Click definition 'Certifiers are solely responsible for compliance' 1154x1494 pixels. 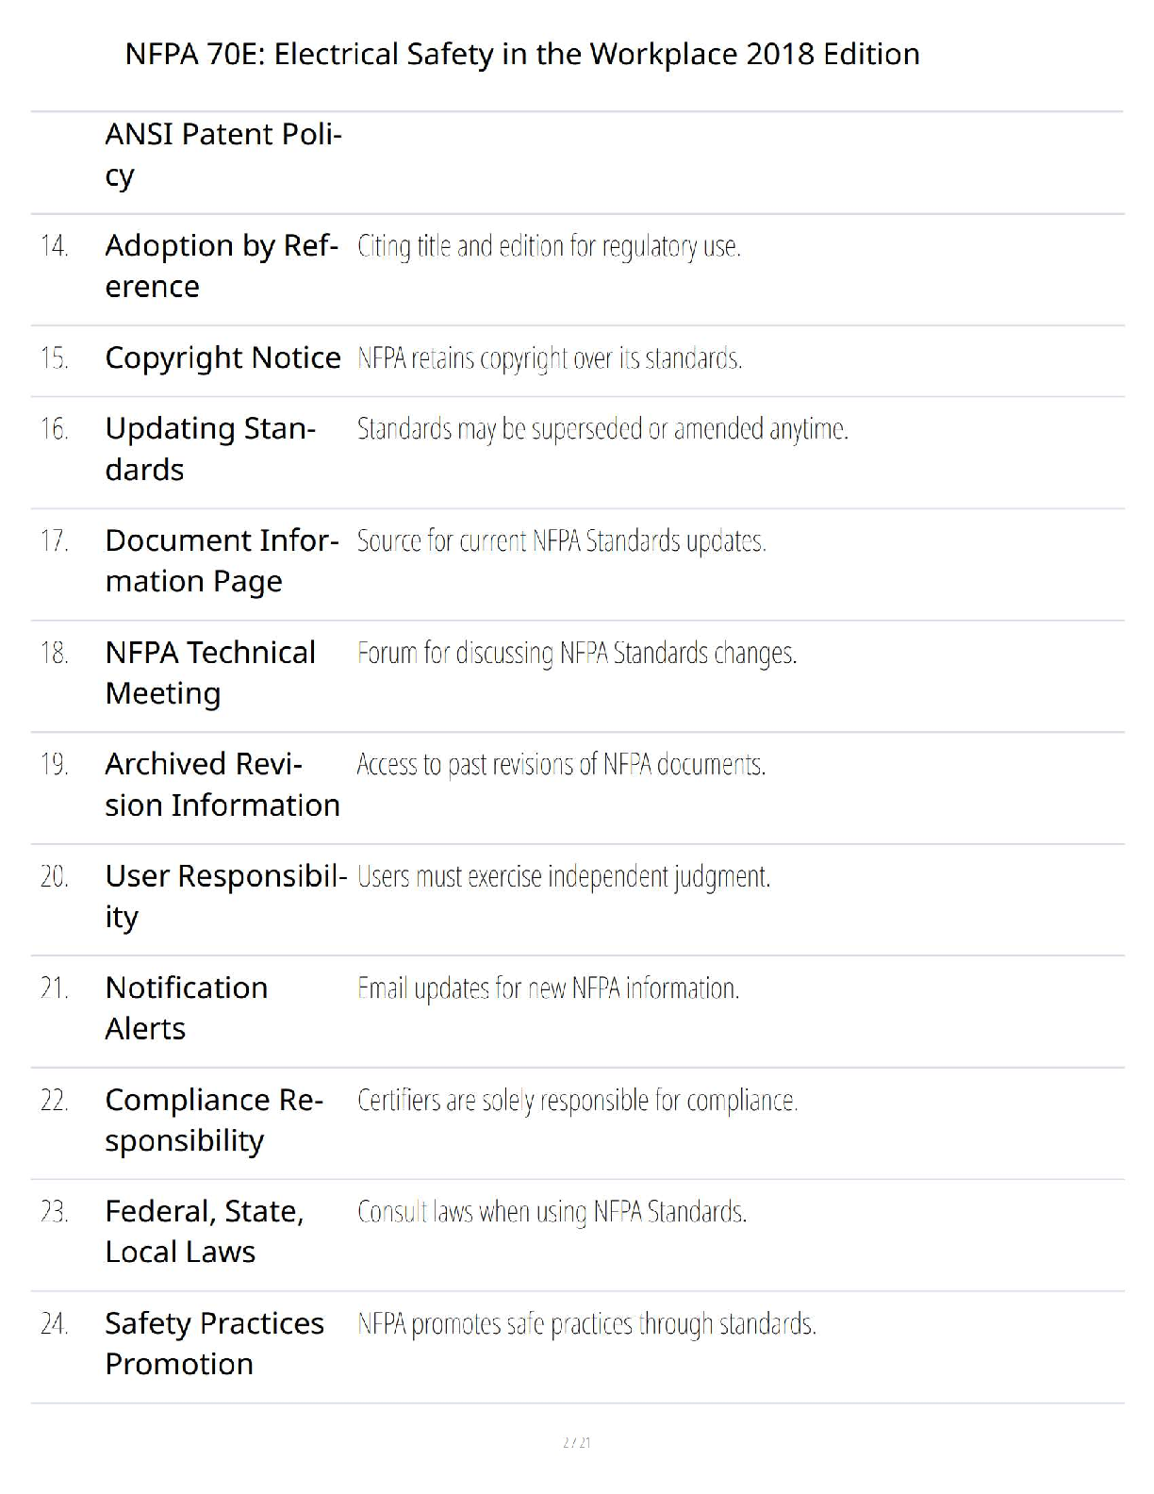577,1102
